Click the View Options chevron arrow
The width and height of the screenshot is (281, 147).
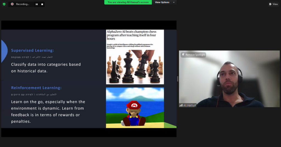click(x=173, y=2)
